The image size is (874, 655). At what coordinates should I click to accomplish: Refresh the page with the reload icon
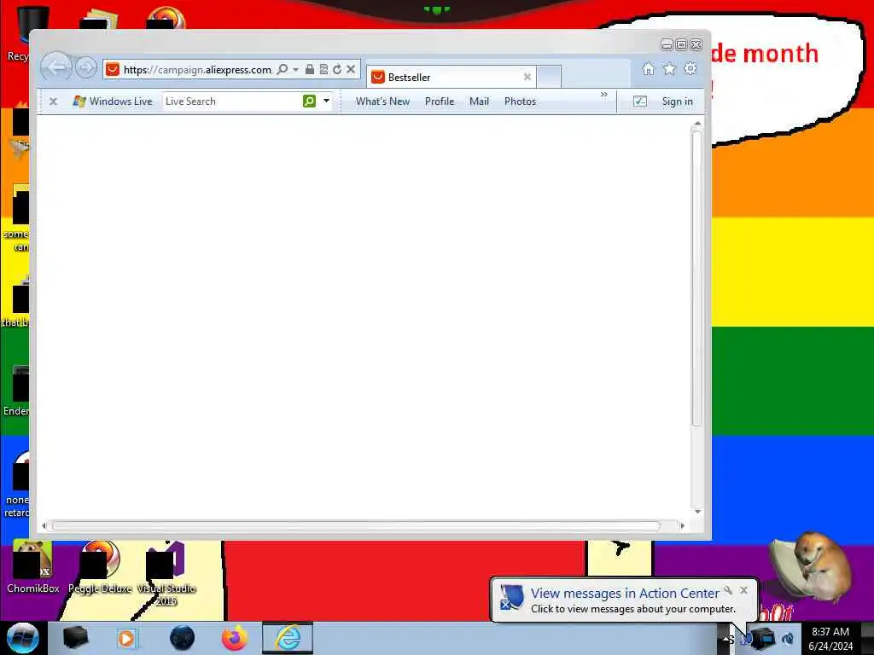pos(336,69)
